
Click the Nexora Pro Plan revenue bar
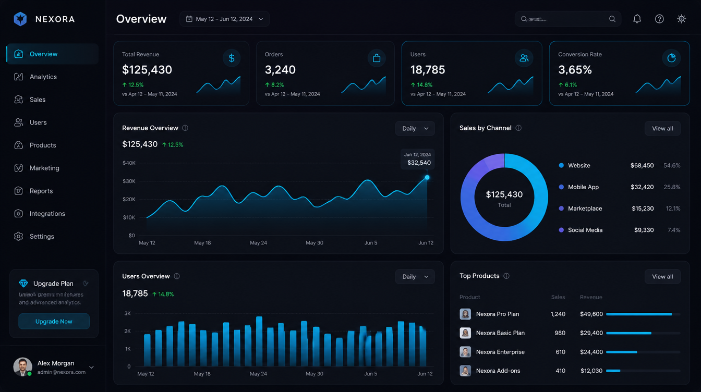coord(639,314)
